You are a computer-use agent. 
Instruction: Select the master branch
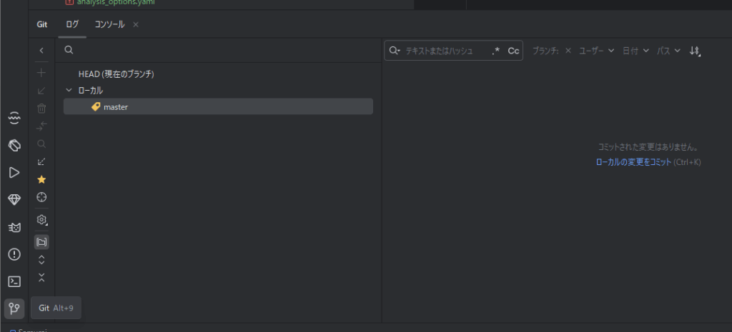click(x=115, y=107)
